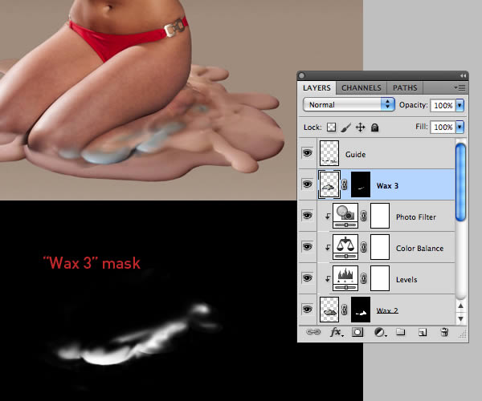
Task: Hide the Guide layer
Action: tap(307, 152)
